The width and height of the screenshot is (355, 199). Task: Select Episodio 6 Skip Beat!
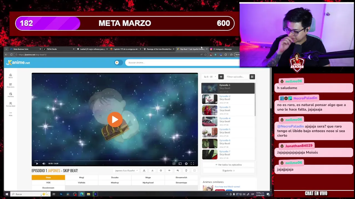[228, 143]
